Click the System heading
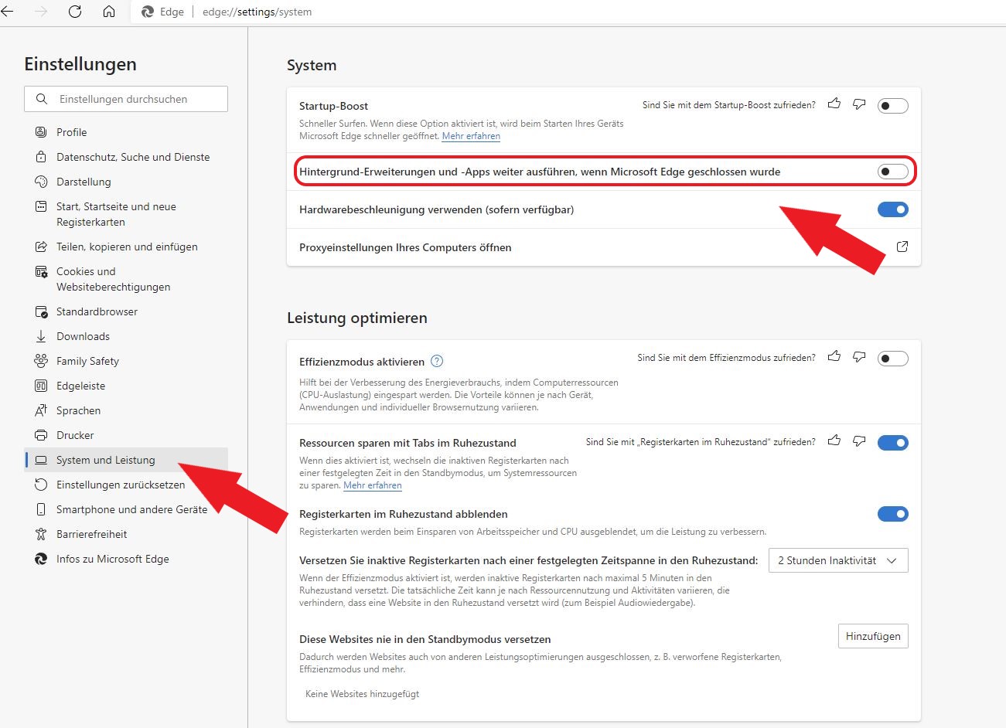 pos(312,65)
